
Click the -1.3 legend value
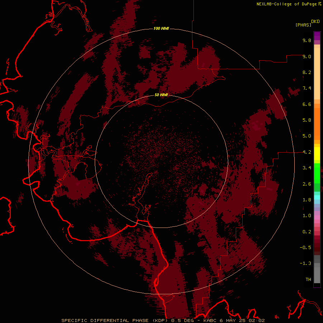tap(305, 263)
